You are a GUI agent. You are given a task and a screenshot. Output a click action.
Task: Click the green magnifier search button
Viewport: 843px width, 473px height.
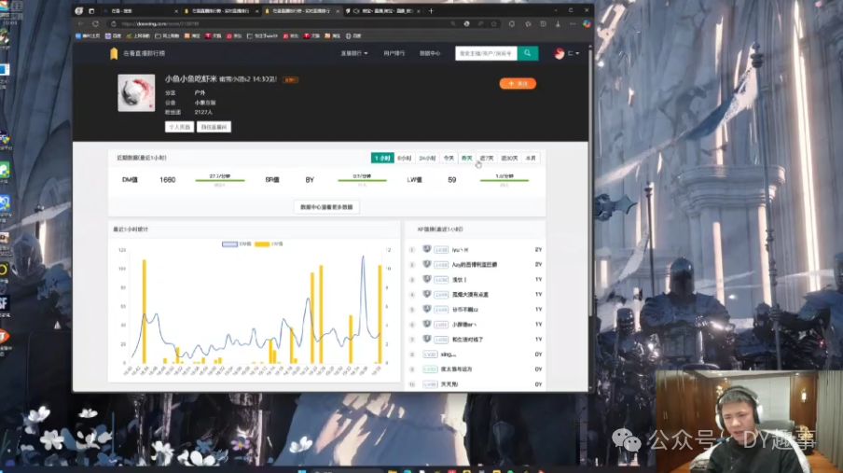[528, 53]
